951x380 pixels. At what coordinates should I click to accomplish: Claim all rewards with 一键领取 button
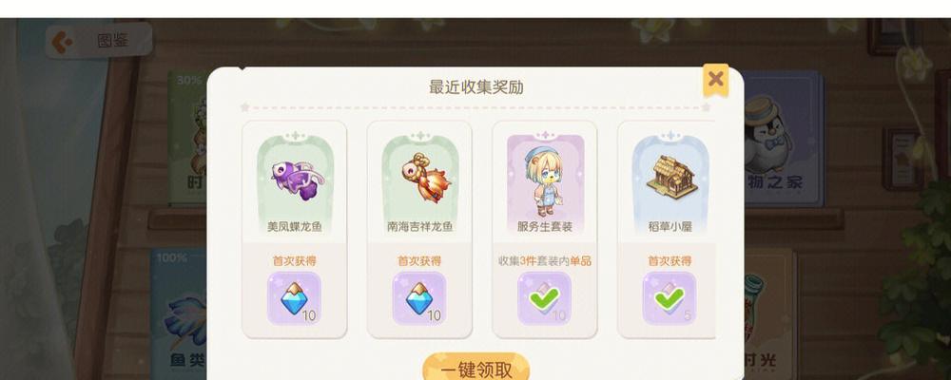[476, 368]
